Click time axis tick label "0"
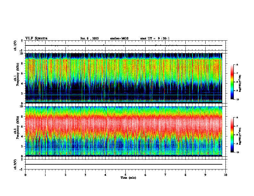254x196 pixels. [25, 175]
